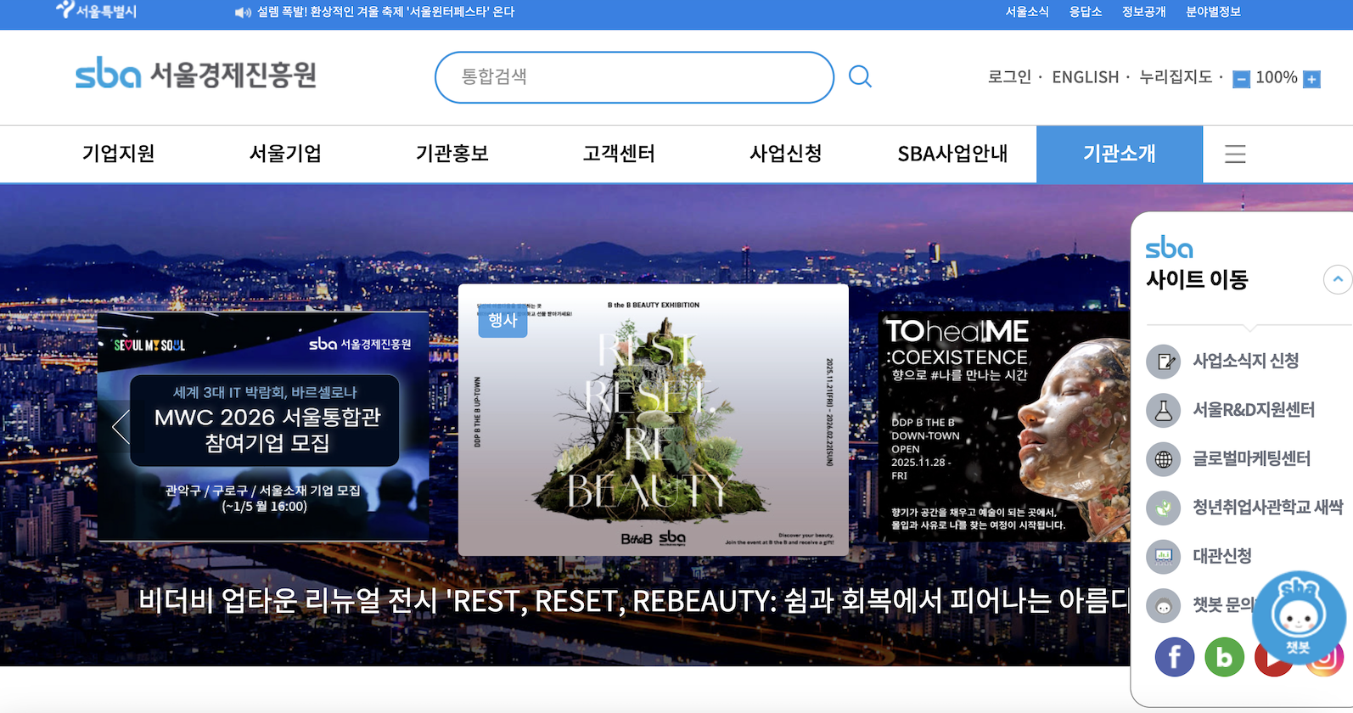1353x713 pixels.
Task: Open the hamburger full menu icon
Action: point(1235,154)
